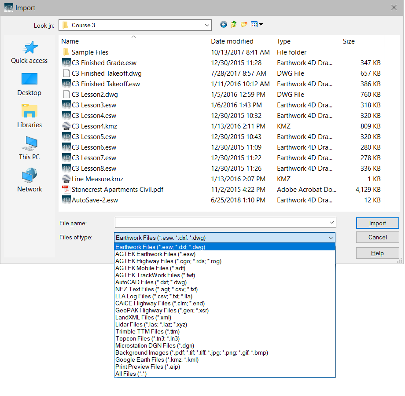Open This PC from the sidebar

[x=29, y=148]
